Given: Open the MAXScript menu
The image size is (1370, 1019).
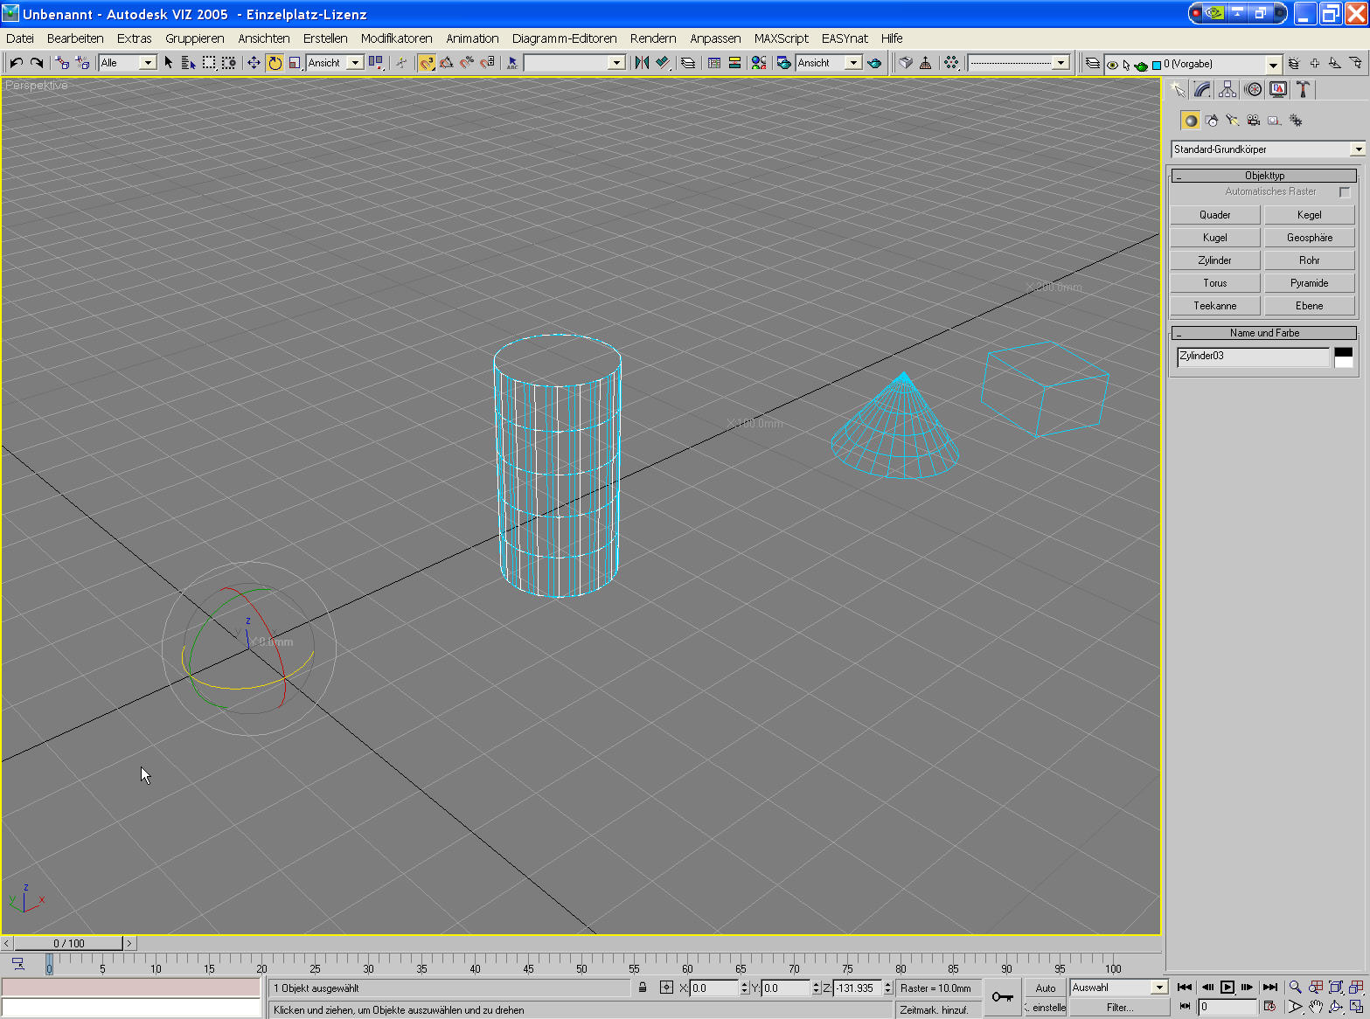Looking at the screenshot, I should pos(782,38).
